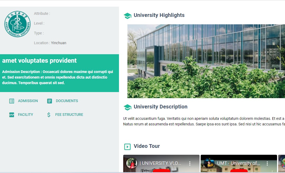Go to the FACILITY section
Screen dimensions: 285x173
tap(25, 115)
